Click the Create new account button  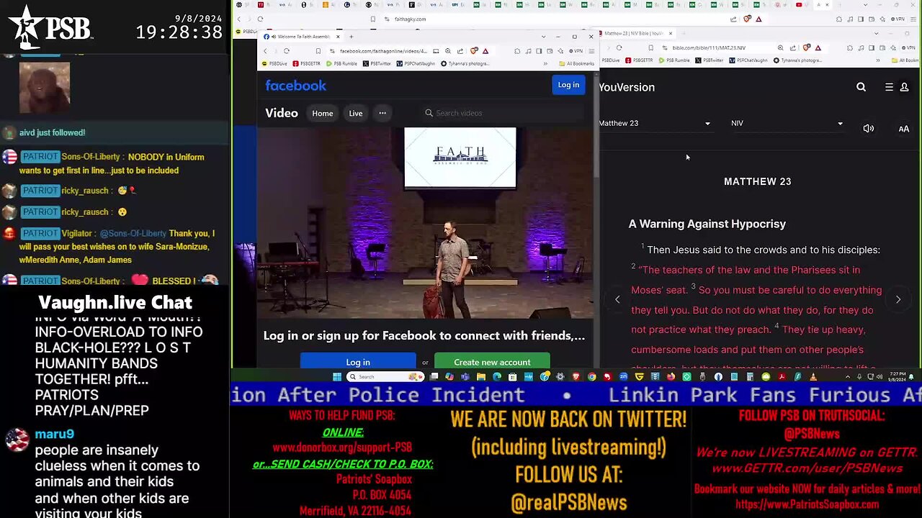pyautogui.click(x=492, y=362)
